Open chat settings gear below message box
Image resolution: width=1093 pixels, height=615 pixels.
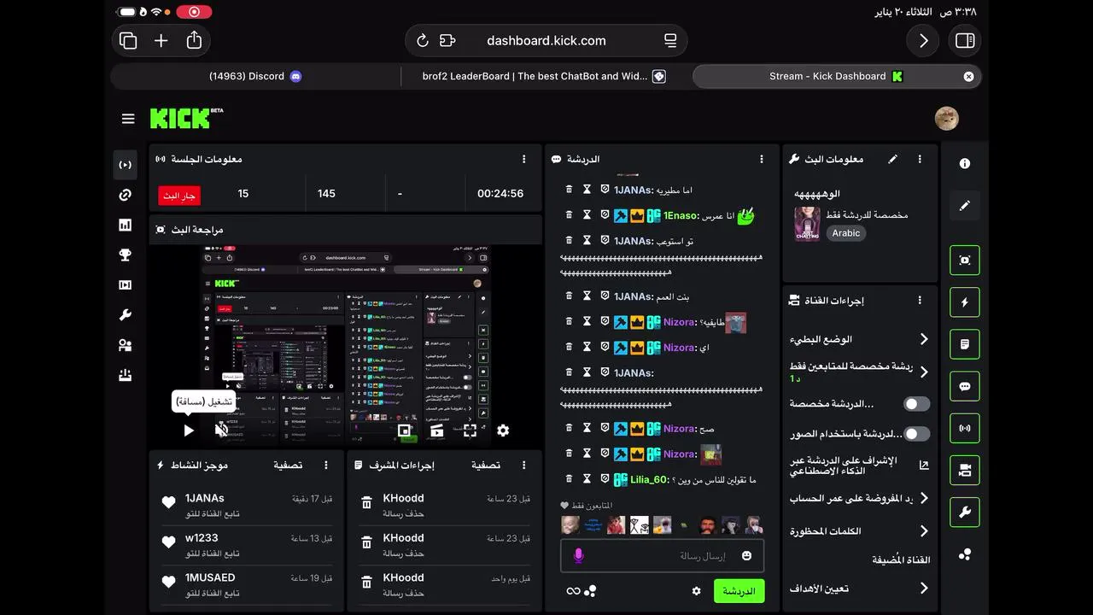(696, 591)
